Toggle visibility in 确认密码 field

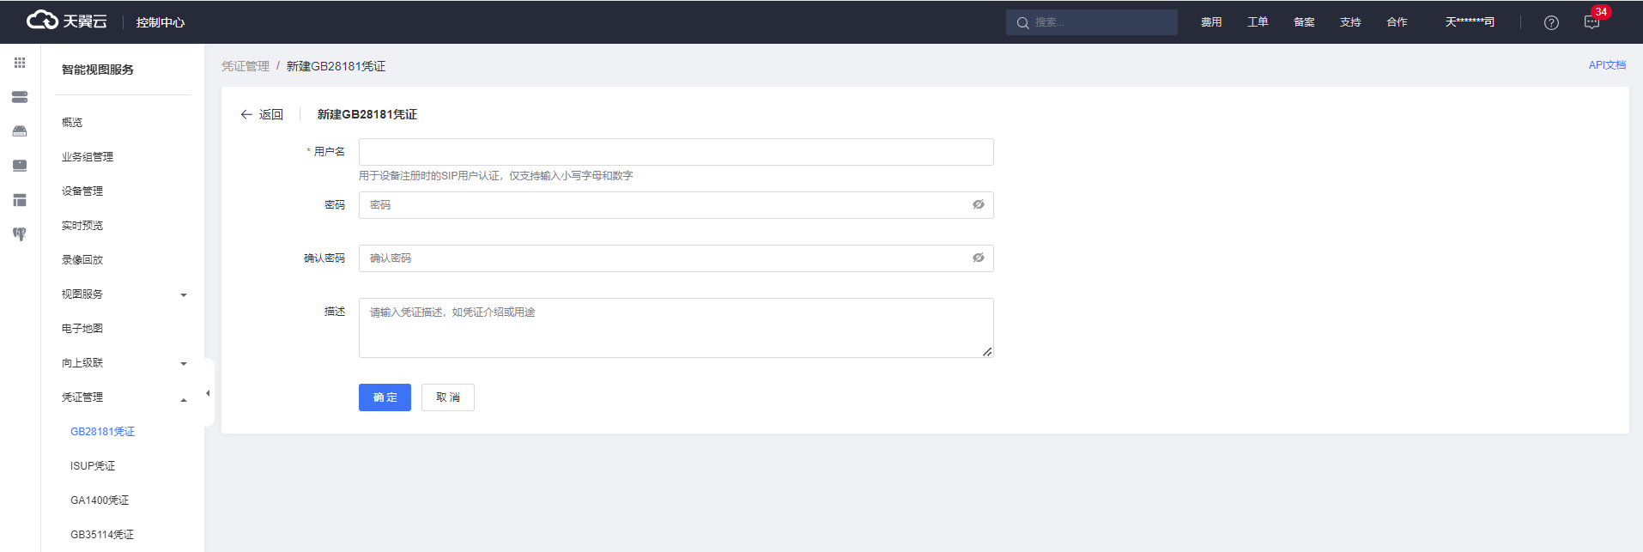pyautogui.click(x=978, y=258)
